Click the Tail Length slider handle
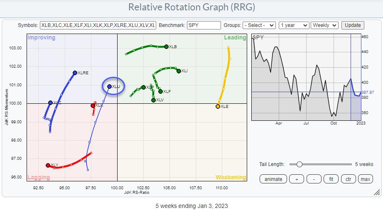 299,164
